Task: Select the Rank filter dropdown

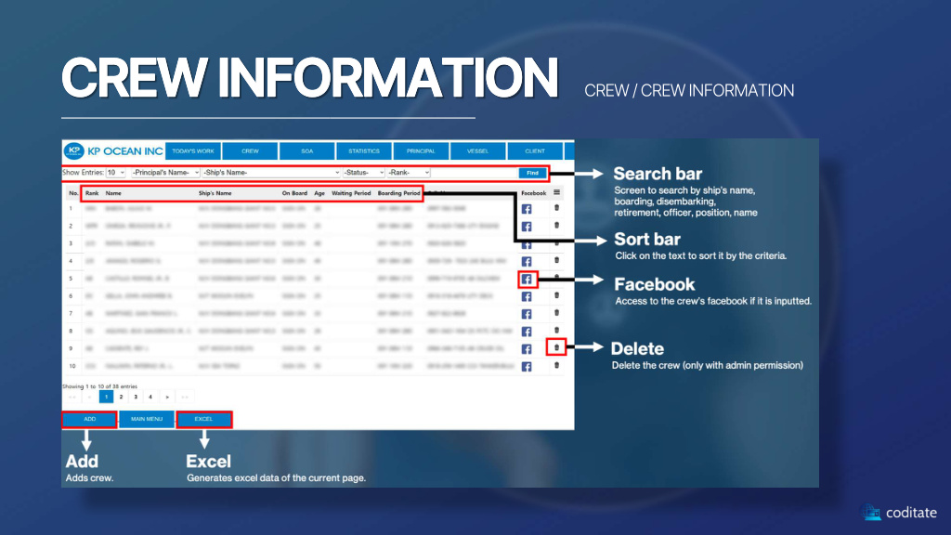Action: coord(409,173)
